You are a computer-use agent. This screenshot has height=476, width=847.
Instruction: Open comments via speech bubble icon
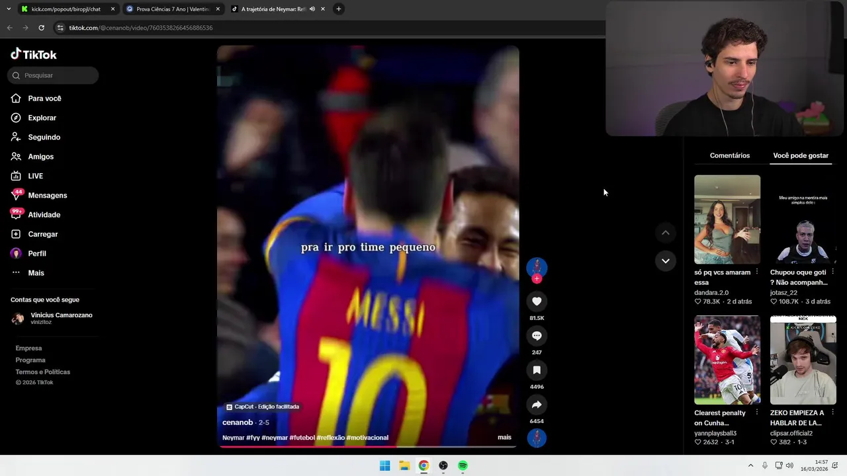(x=537, y=336)
